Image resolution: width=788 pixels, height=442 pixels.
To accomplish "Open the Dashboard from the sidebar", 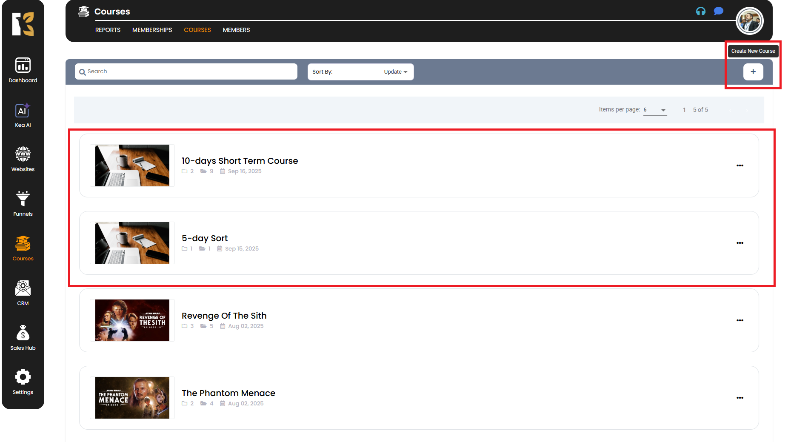I will (x=23, y=70).
